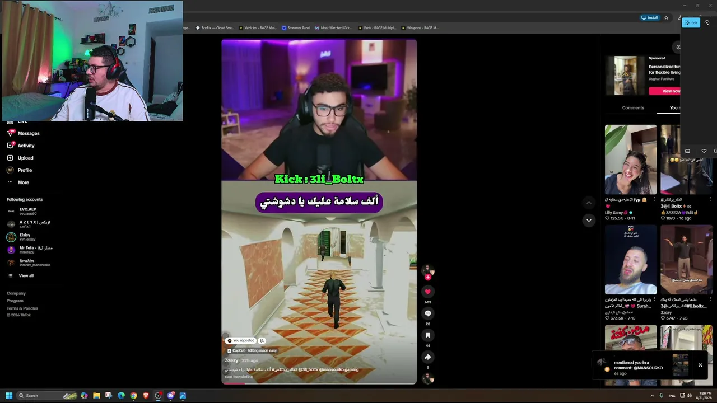Launch Brave browser from the taskbar
Viewport: 717px width, 403px height.
point(146,396)
